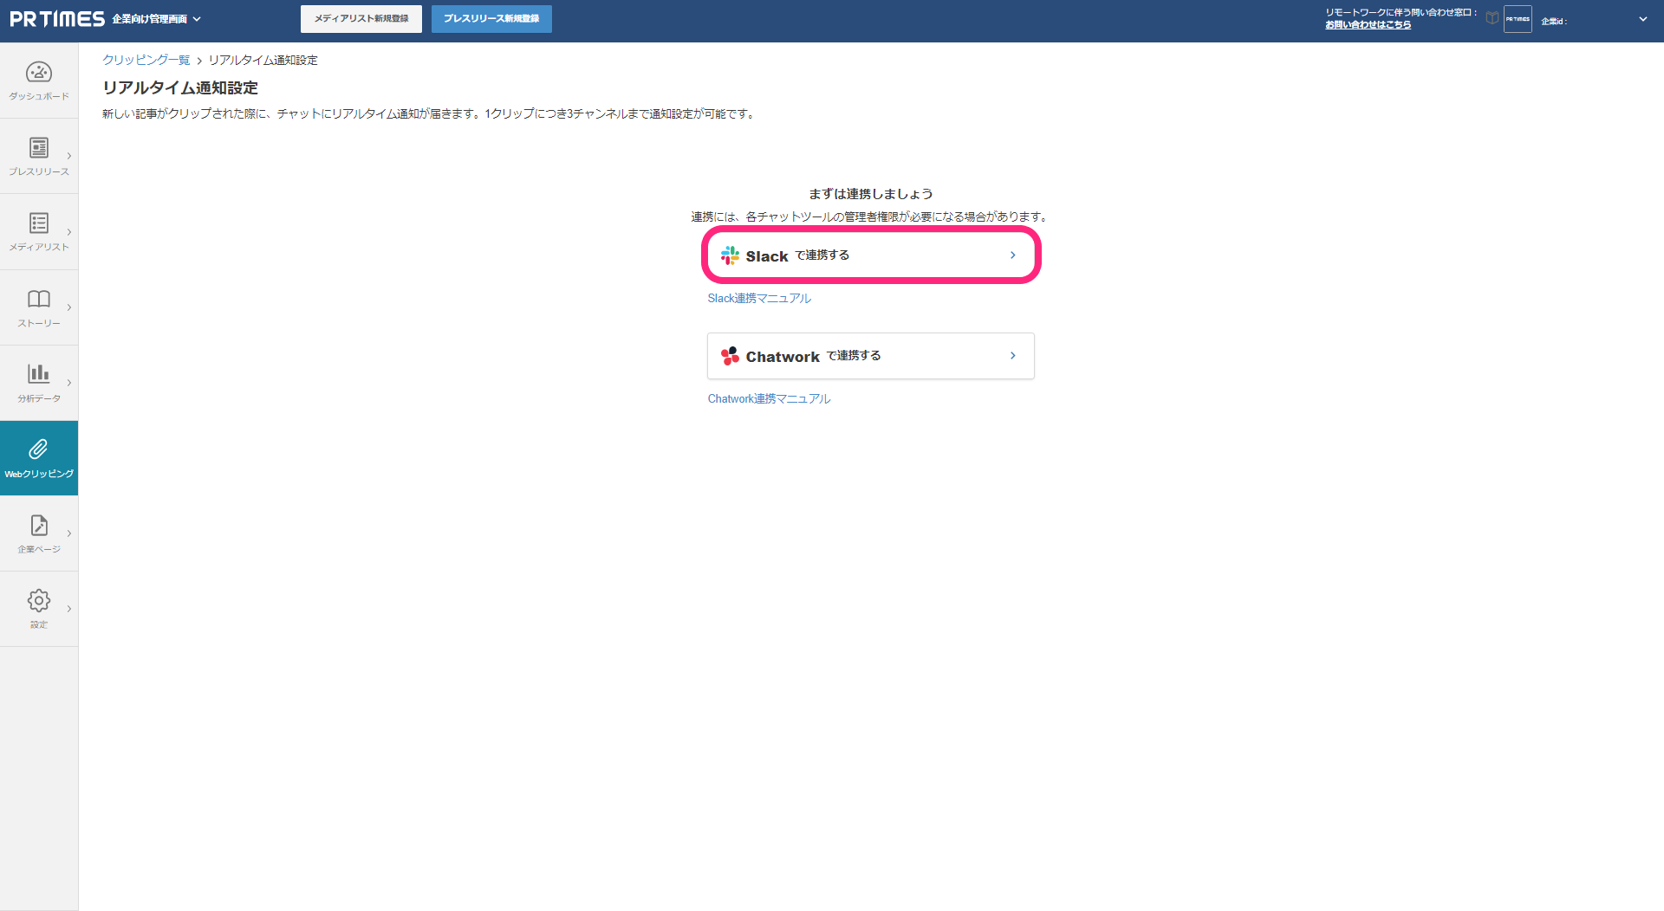Viewport: 1664px width, 911px height.
Task: Select the Web Clipping paperclip icon
Action: (x=39, y=449)
